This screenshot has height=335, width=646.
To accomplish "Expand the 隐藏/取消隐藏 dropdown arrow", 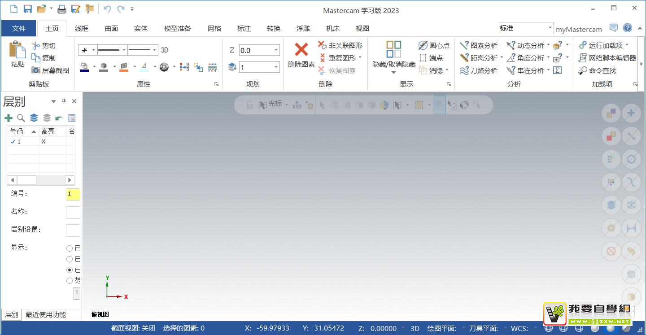I will tap(393, 73).
